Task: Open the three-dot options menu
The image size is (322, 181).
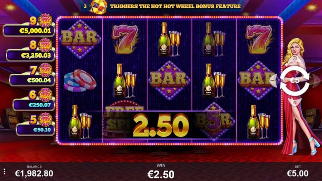Action: [x=5, y=172]
